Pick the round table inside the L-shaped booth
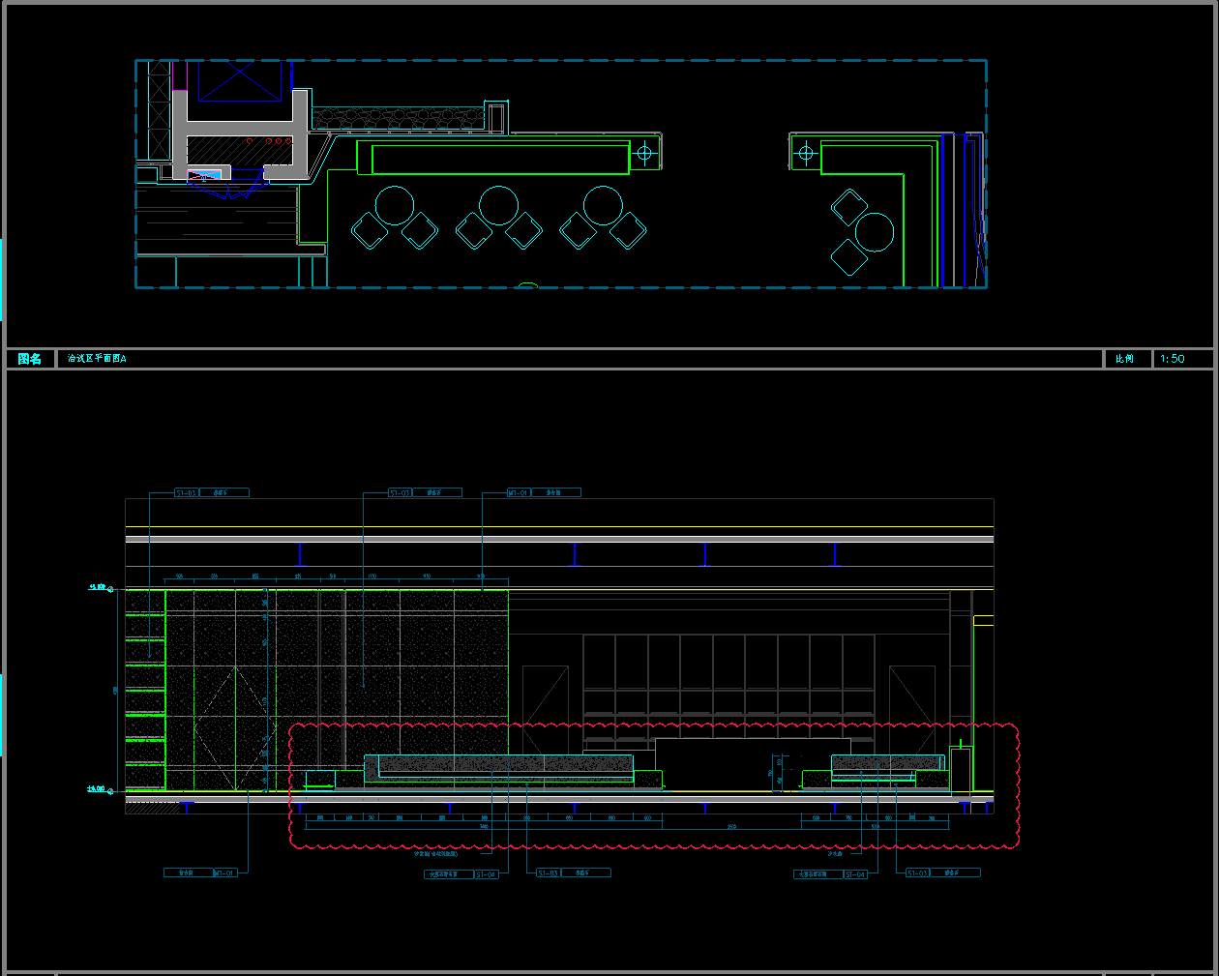1219x976 pixels. pyautogui.click(x=875, y=232)
